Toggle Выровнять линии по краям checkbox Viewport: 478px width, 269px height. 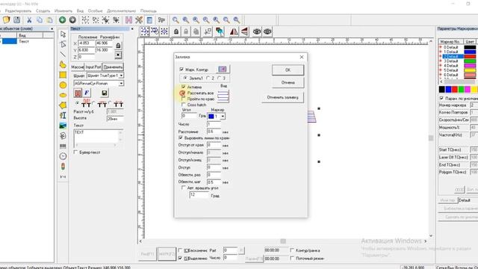[x=181, y=137]
